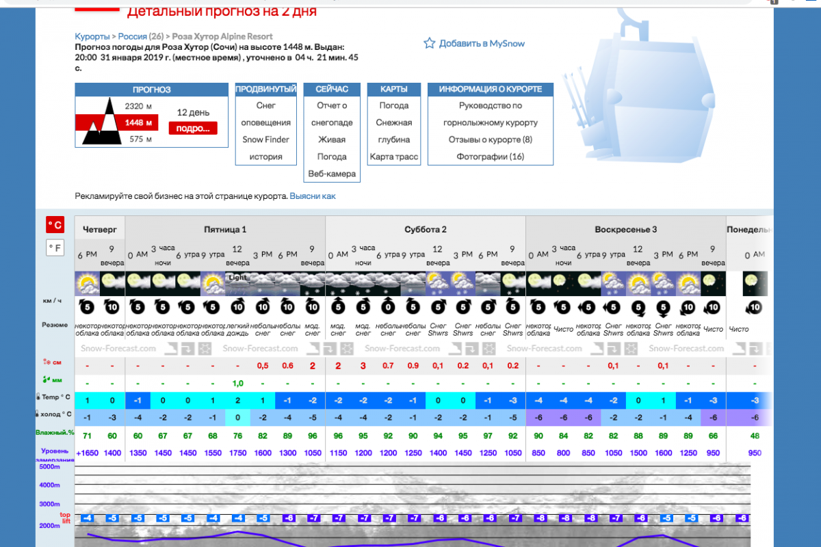Click the Четверг day header
Screen dimensions: 821x547
(100, 229)
